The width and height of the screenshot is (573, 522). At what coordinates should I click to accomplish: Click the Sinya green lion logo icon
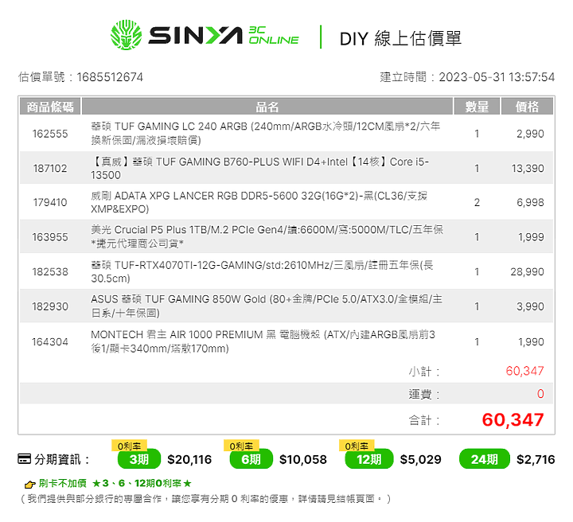pos(126,35)
